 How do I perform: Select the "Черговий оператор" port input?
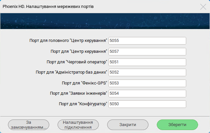(147, 62)
